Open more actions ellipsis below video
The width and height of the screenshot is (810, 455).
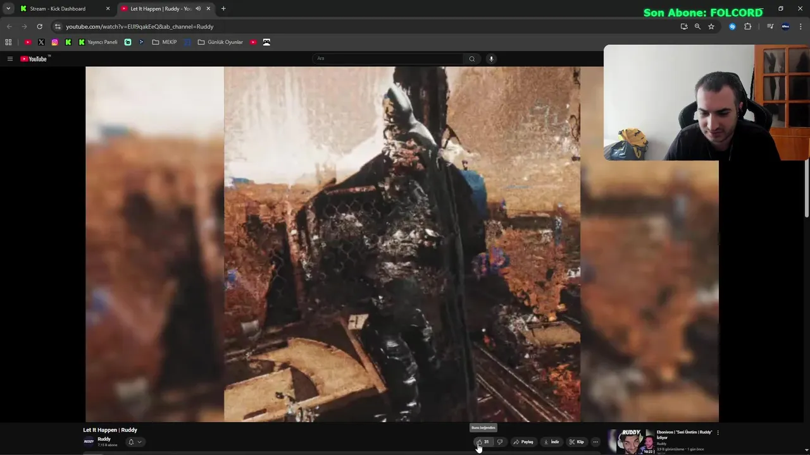point(595,442)
